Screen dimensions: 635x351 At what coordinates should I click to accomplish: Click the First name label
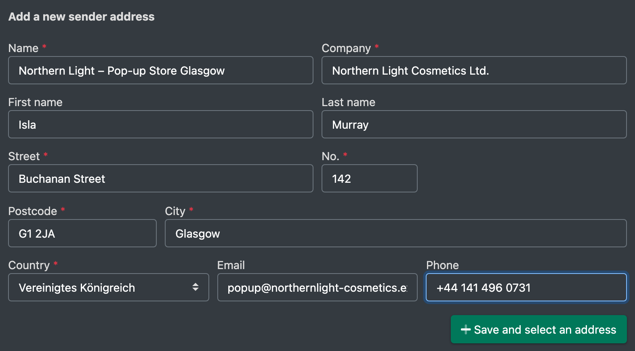click(36, 102)
